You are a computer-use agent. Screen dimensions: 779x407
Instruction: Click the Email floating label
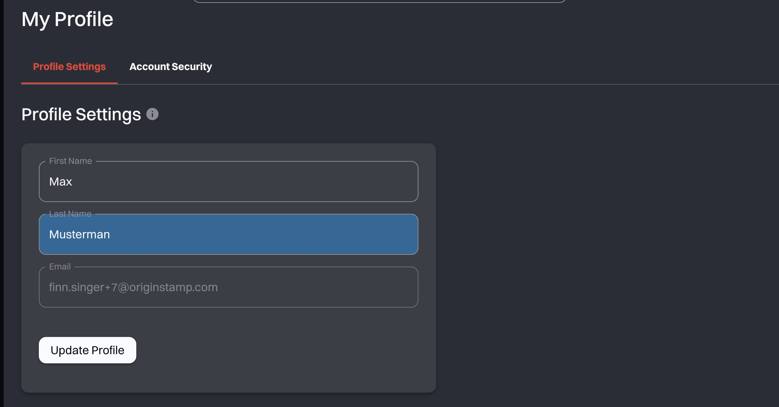[x=60, y=267]
